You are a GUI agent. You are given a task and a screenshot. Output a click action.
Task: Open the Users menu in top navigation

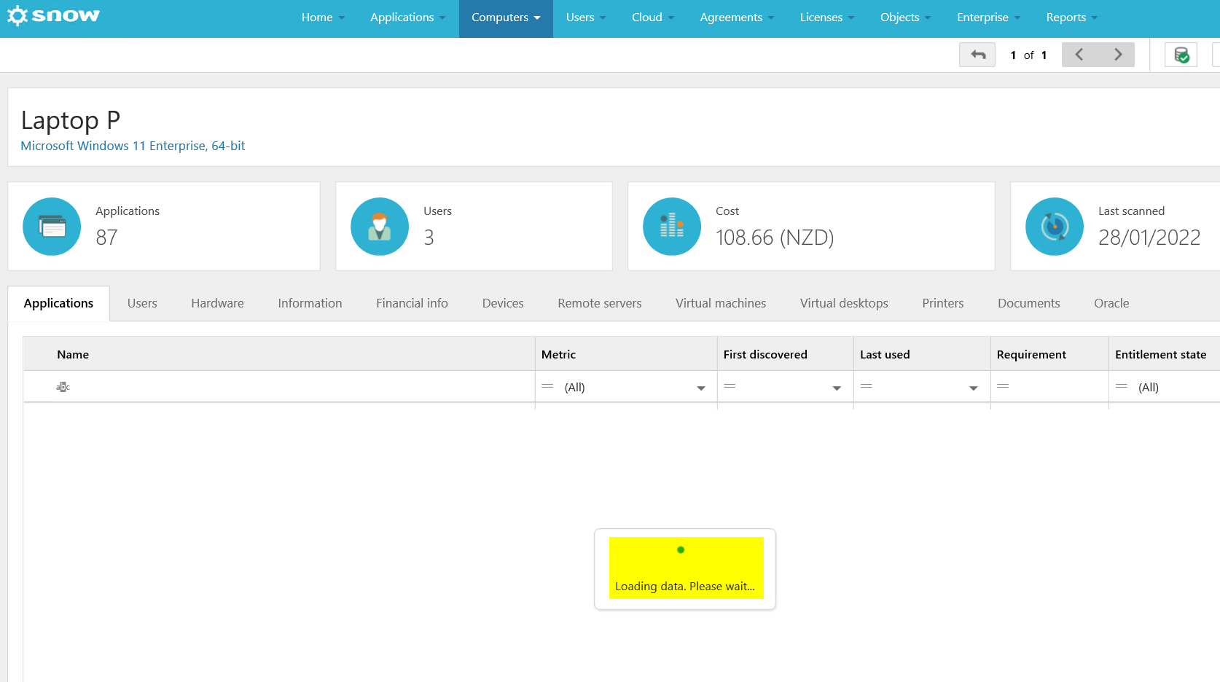click(586, 17)
